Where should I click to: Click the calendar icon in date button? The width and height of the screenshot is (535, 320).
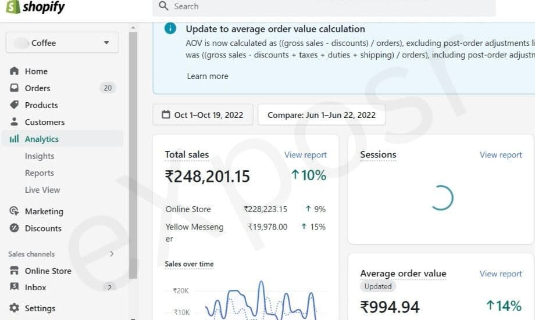(x=166, y=114)
